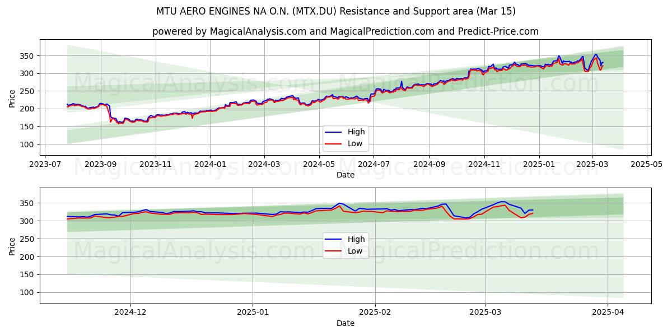Click the '2024-05' x-axis label
This screenshot has height=336, width=672.
(x=319, y=165)
